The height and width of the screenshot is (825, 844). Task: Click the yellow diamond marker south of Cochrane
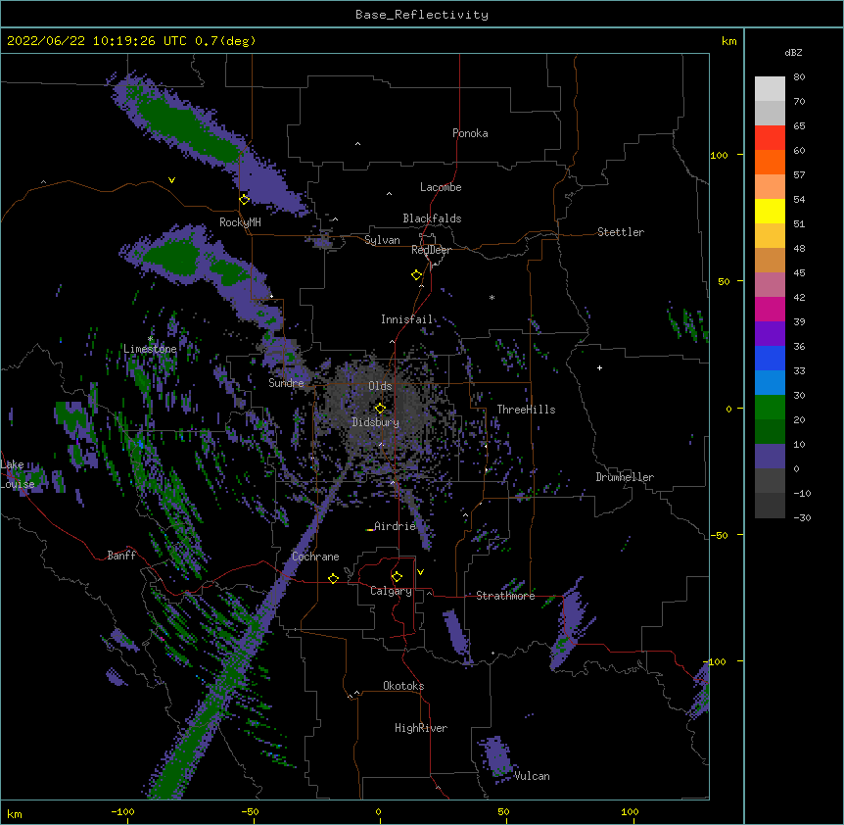pyautogui.click(x=333, y=578)
